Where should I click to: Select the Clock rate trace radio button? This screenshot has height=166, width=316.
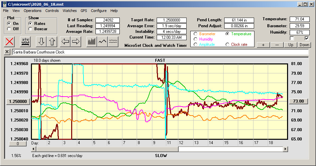pyautogui.click(x=227, y=44)
